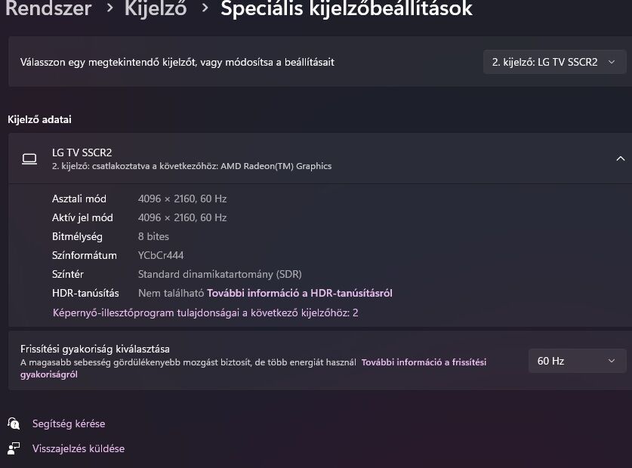Open the display selection dropdown
This screenshot has height=468, width=632.
(x=554, y=62)
